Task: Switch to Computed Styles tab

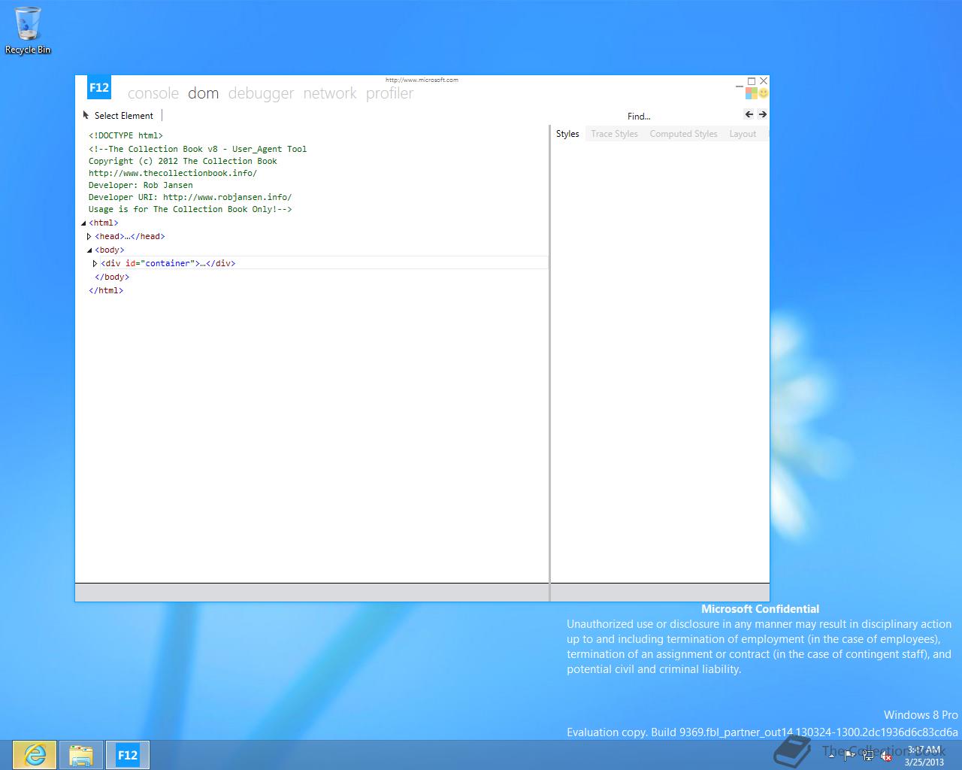Action: [683, 134]
